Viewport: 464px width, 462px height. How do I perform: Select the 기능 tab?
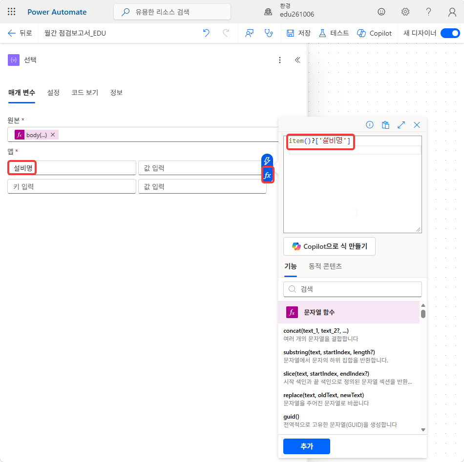click(290, 266)
